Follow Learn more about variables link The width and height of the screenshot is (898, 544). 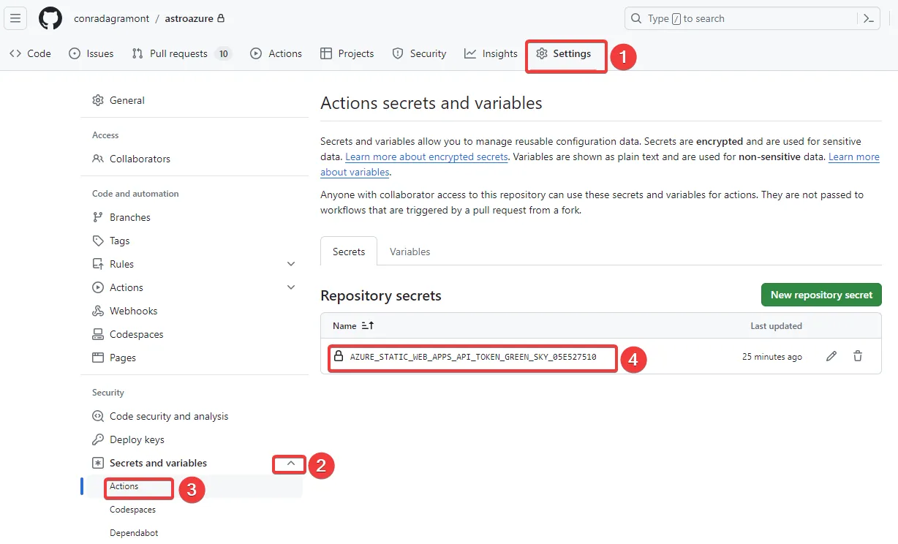(853, 157)
